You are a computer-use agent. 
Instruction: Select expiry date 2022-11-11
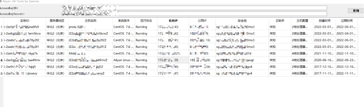[x=347, y=73]
